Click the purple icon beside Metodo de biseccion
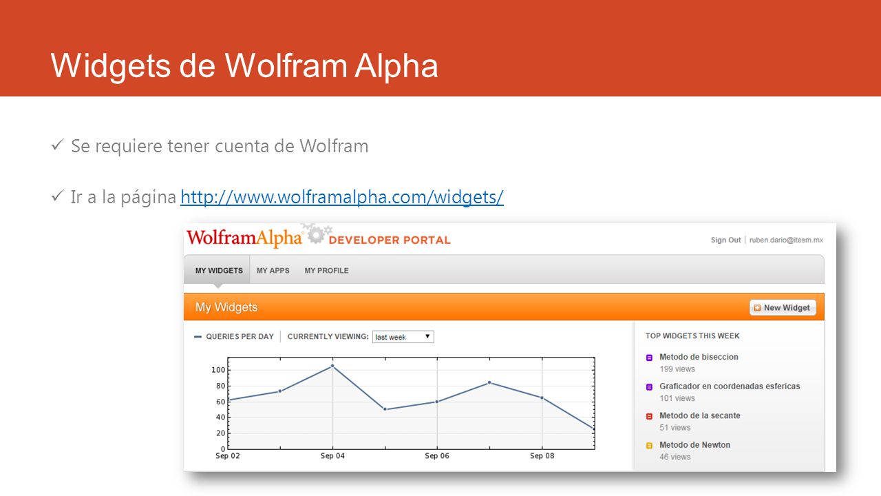The height and width of the screenshot is (496, 881). pyautogui.click(x=649, y=358)
